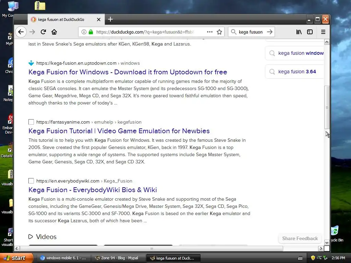Go back to the previous page
This screenshot has height=263, width=351.
tap(21, 32)
